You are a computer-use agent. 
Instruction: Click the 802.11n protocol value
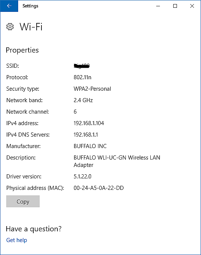pos(83,77)
